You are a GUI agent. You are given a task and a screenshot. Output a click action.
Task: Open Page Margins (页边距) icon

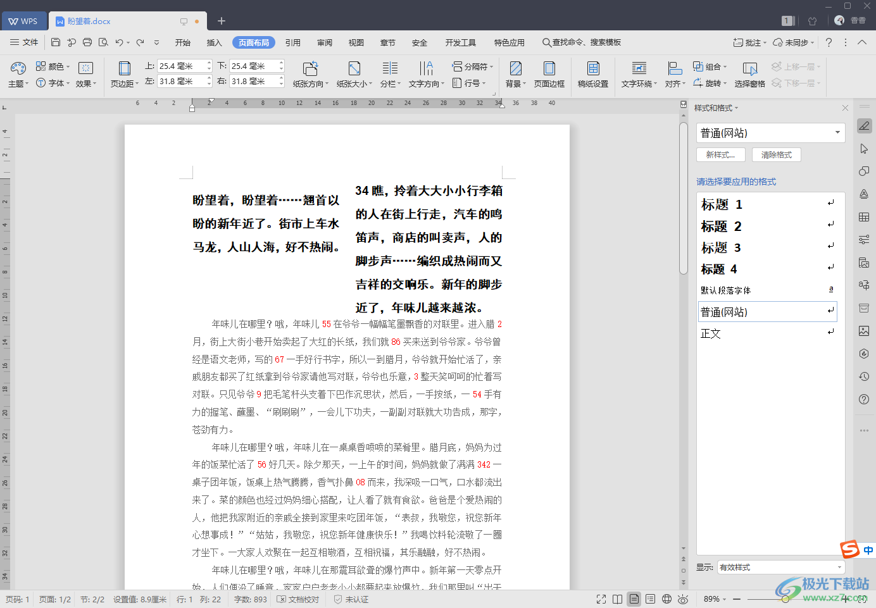coord(125,68)
